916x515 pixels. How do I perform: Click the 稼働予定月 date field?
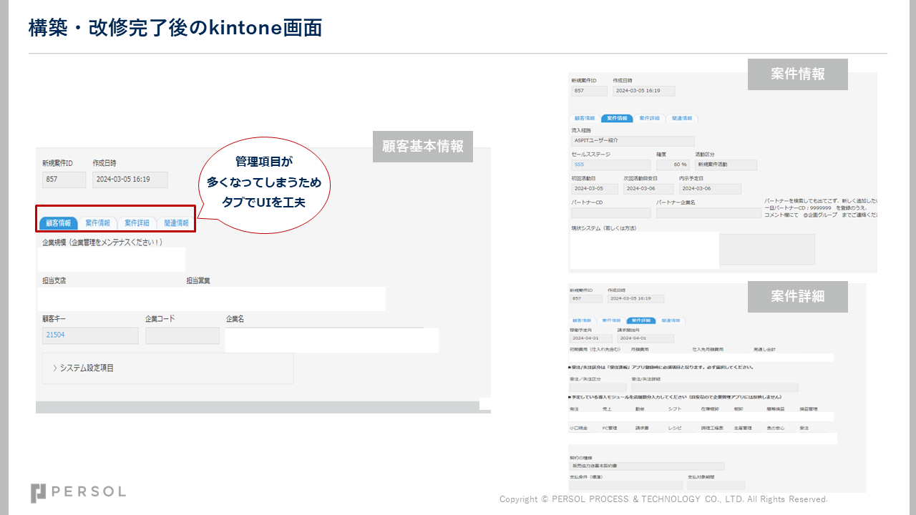[590, 338]
